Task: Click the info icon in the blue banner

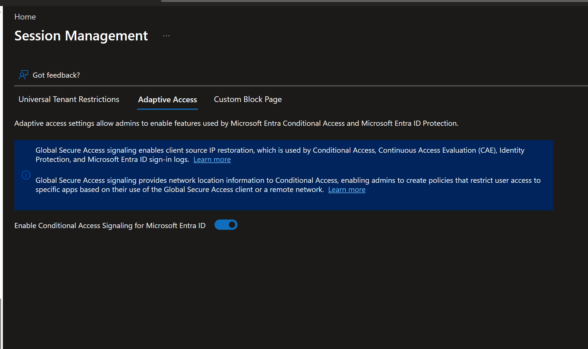Action: tap(26, 175)
